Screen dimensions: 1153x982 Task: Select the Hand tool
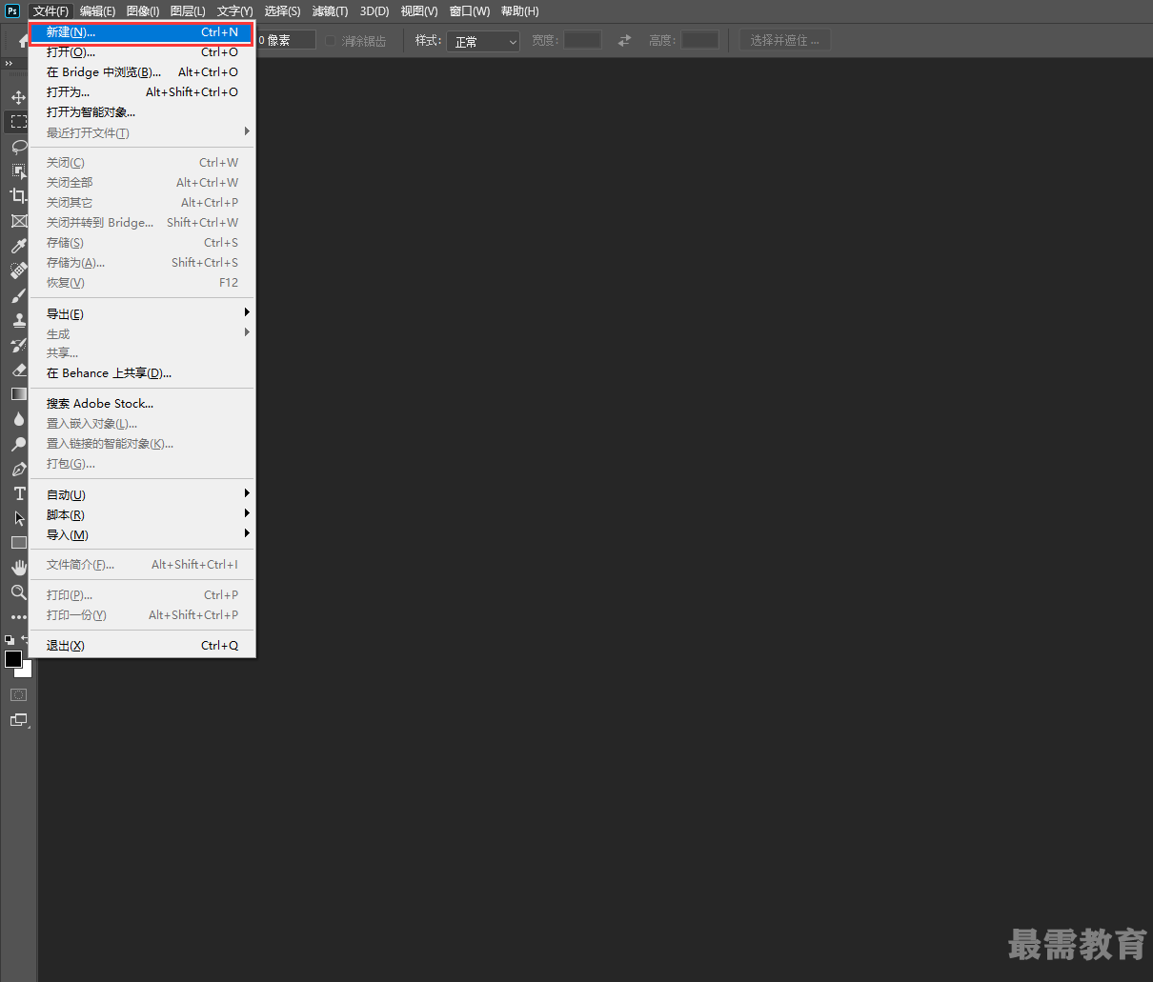point(18,568)
